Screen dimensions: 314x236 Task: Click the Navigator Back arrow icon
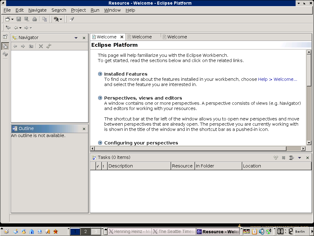15,46
